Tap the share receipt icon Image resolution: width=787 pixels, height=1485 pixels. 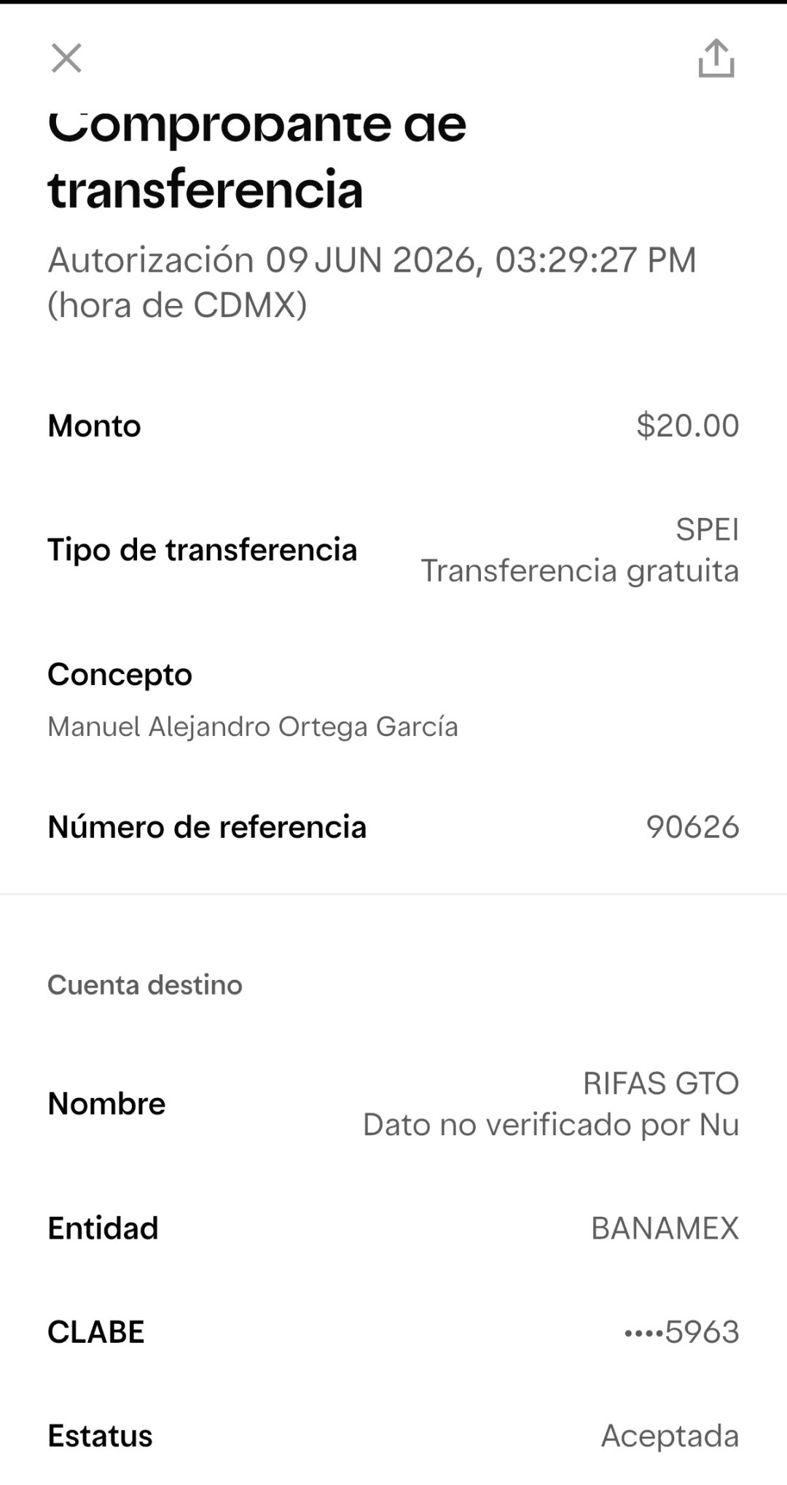[x=716, y=58]
